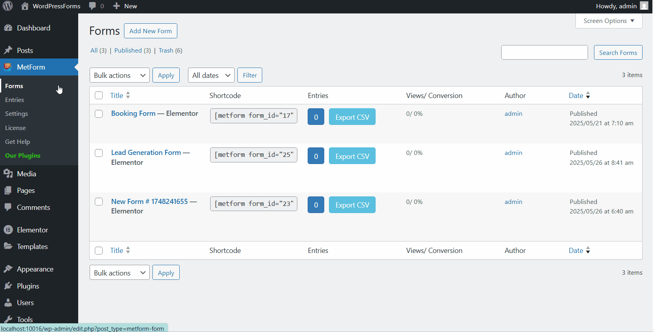View entries count for Lead Generation Form
Viewport: 654px width, 332px height.
coord(316,156)
